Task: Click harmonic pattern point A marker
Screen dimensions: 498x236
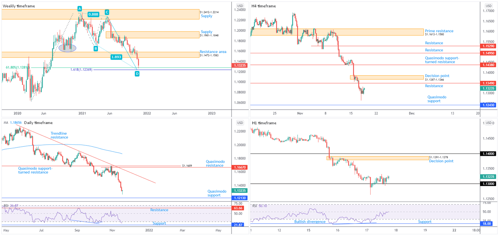Action: pos(79,9)
